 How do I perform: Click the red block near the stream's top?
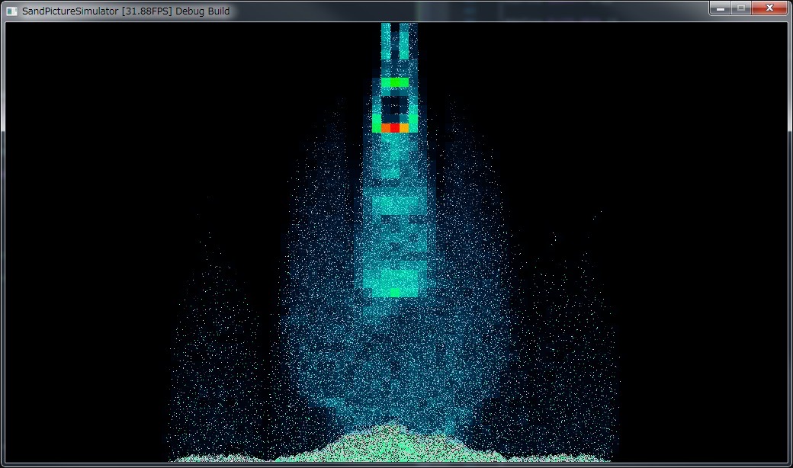396,128
